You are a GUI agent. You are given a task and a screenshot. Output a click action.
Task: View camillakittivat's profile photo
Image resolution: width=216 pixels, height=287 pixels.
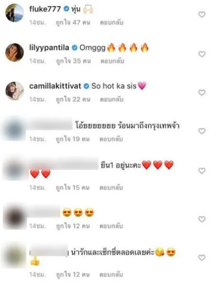15,91
